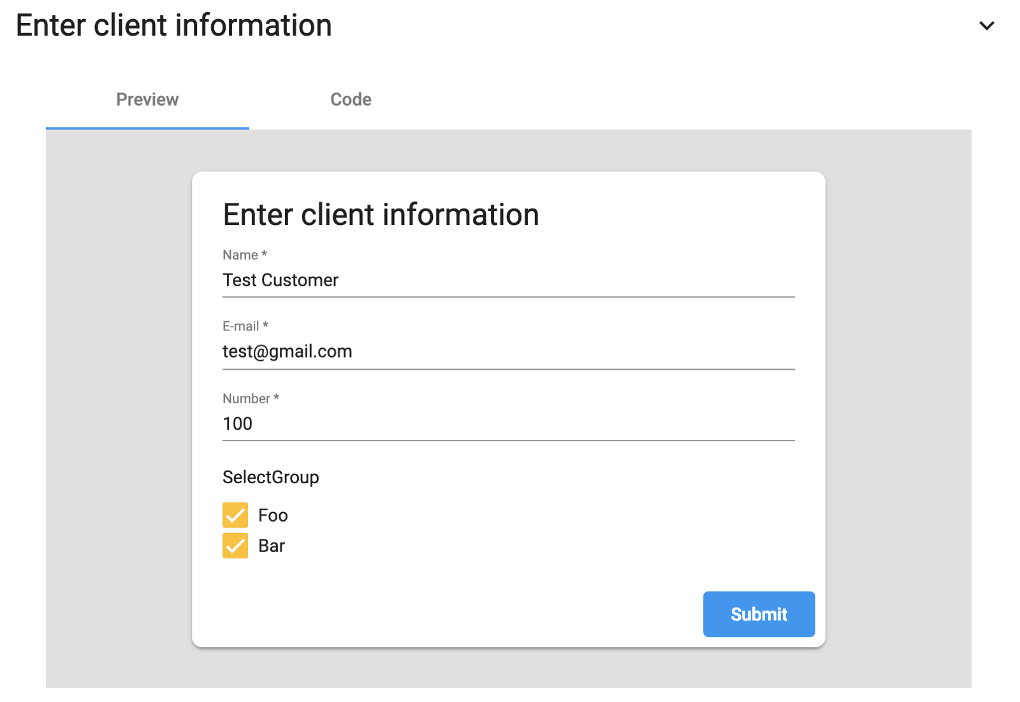The image size is (1020, 702).
Task: Click the small 'Name *' field label
Action: point(244,255)
